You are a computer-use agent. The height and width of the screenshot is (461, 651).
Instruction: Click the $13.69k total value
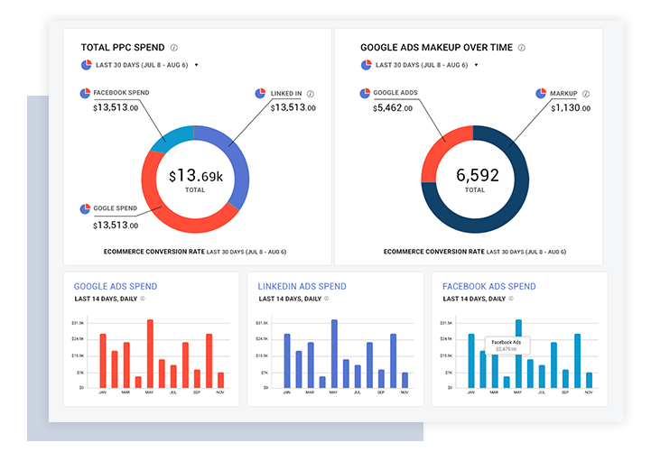[196, 176]
